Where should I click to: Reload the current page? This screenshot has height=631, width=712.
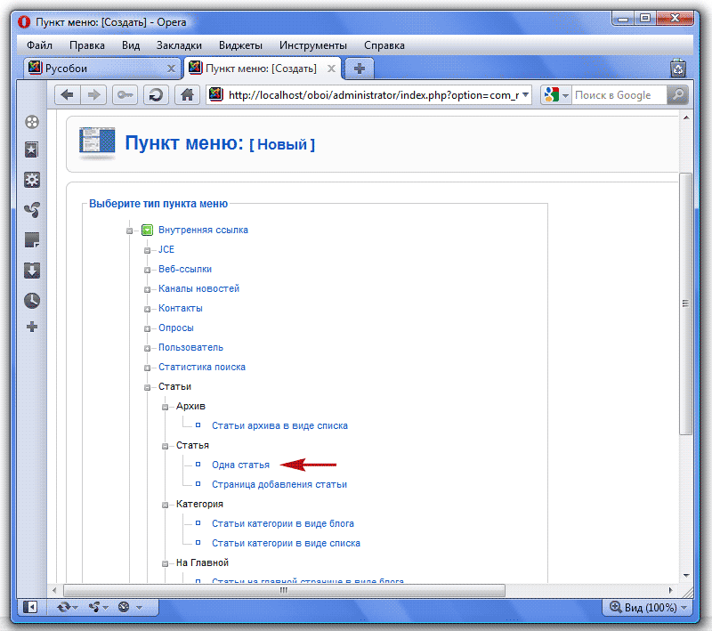(155, 95)
